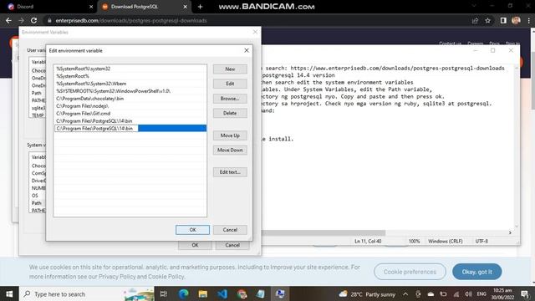Switch the ENG input language
This screenshot has height=301, width=535.
click(481, 293)
